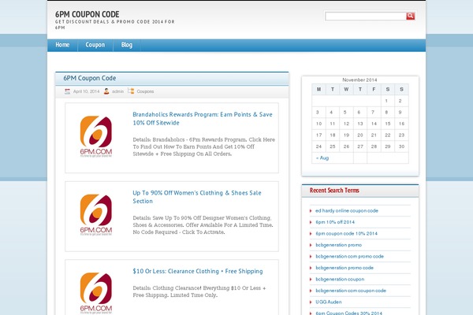
Task: Click the site tagline GET DISCOUNT DEALS & PROMO CODE
Action: [x=114, y=24]
